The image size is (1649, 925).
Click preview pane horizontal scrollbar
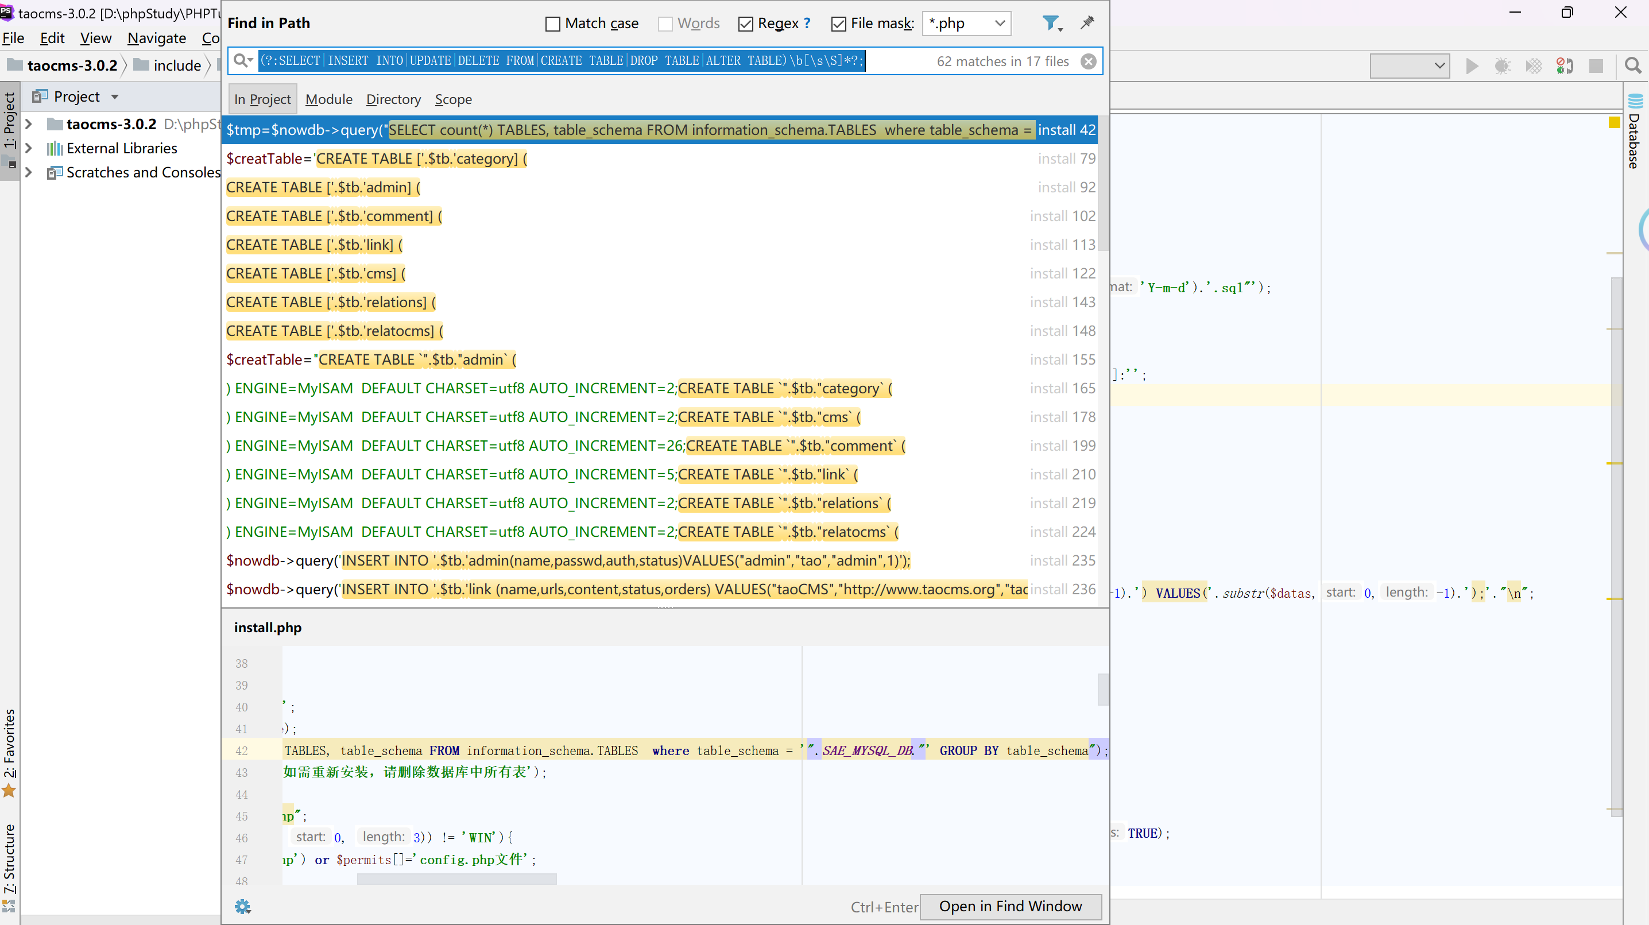456,879
